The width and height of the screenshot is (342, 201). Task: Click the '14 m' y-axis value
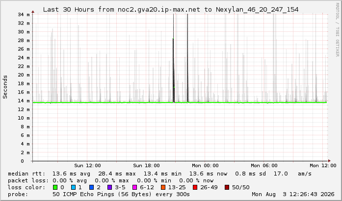click(24, 100)
